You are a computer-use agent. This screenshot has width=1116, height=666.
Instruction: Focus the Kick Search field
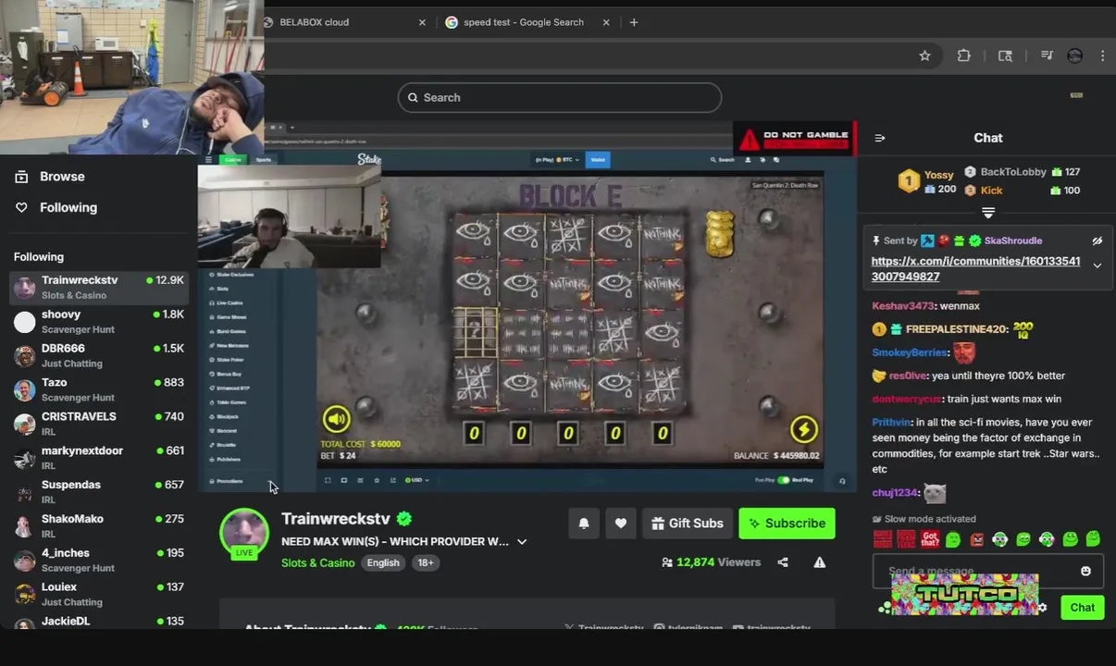560,97
